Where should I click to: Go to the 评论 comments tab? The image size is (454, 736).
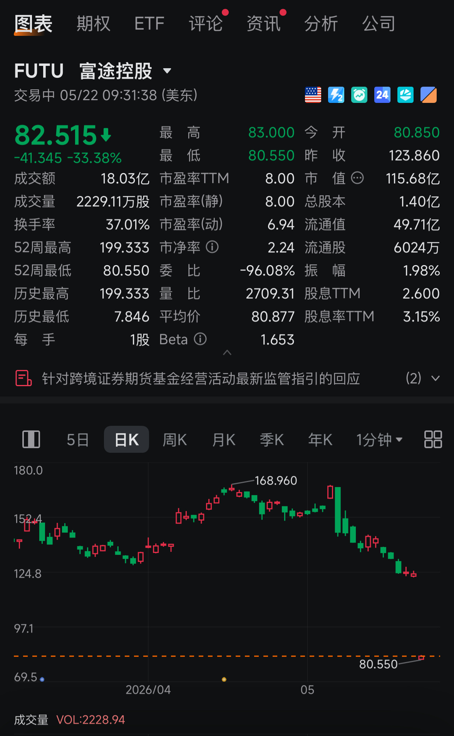(x=206, y=24)
